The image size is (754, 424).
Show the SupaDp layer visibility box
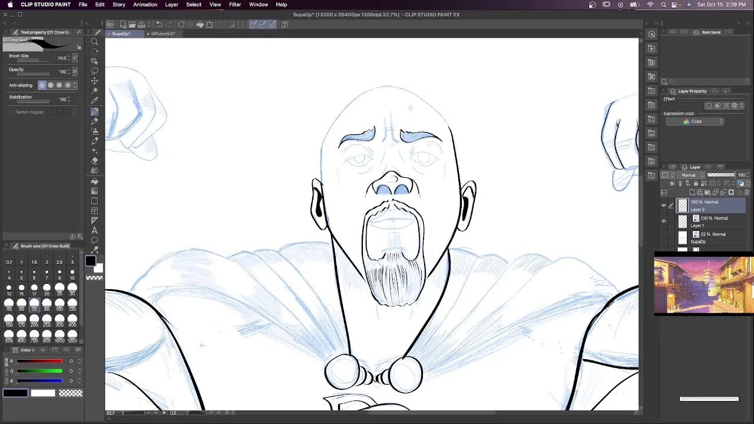(664, 237)
